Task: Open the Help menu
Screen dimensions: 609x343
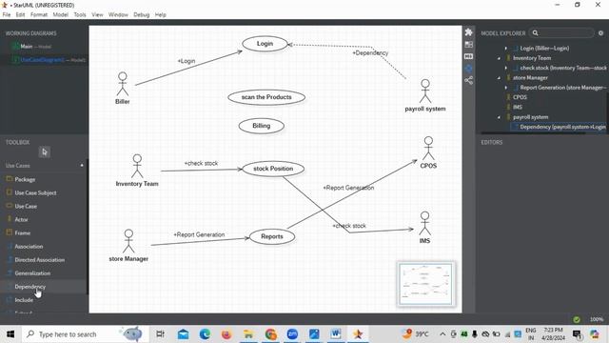Action: tap(161, 15)
